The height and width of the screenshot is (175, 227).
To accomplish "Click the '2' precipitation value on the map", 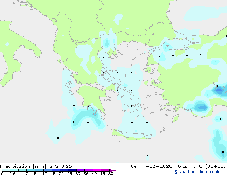I will 223,152.
